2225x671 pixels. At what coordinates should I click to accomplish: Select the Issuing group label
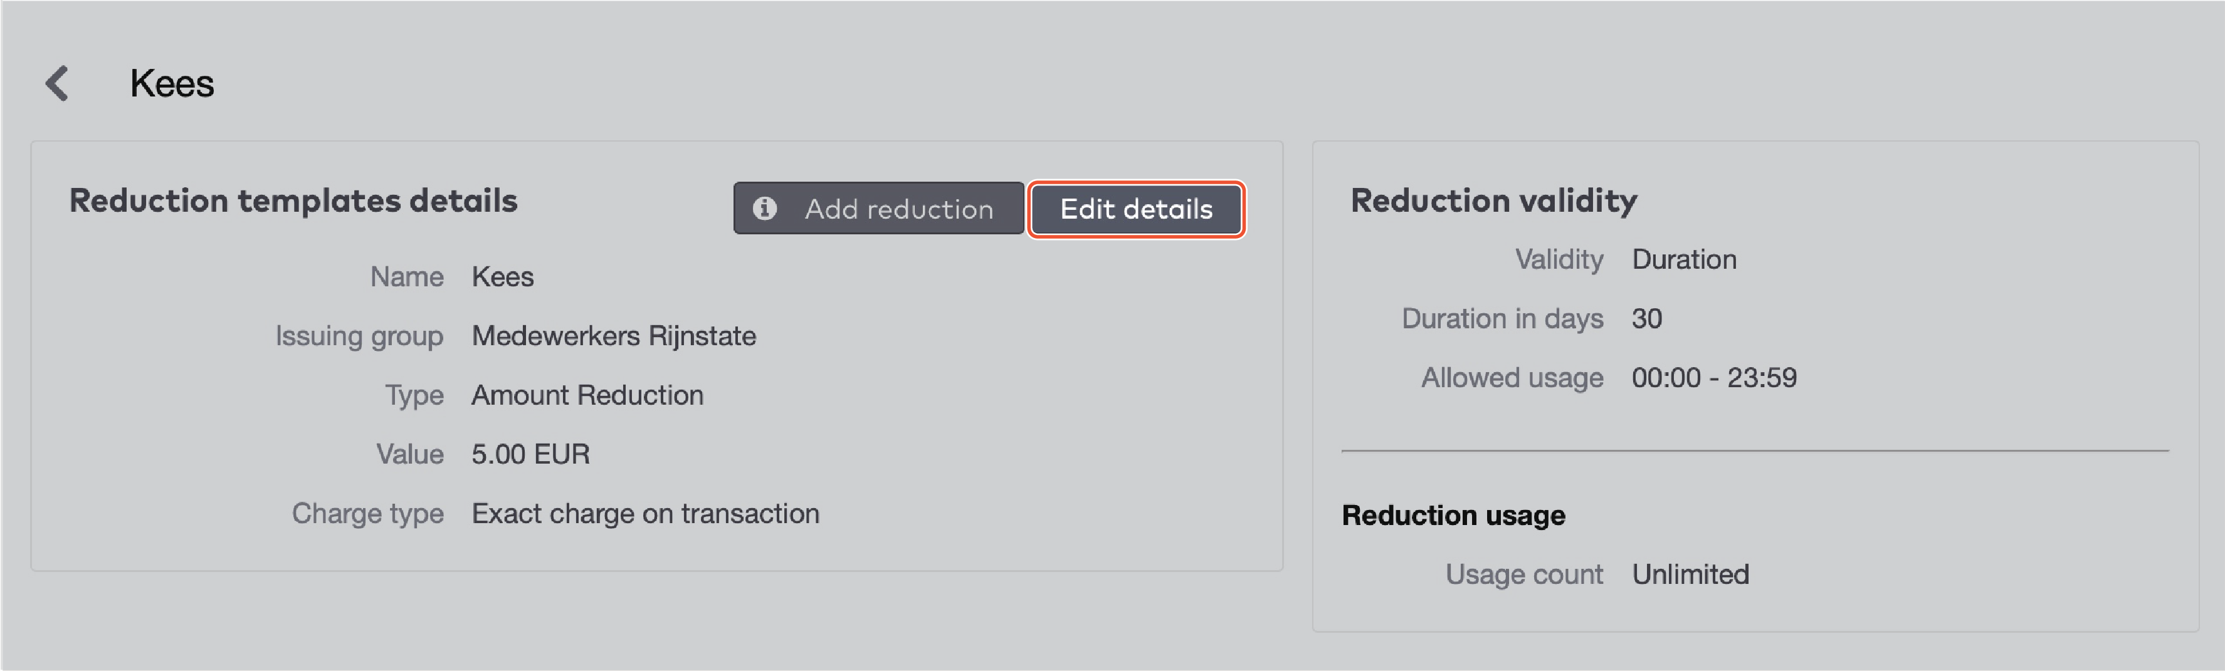tap(360, 336)
